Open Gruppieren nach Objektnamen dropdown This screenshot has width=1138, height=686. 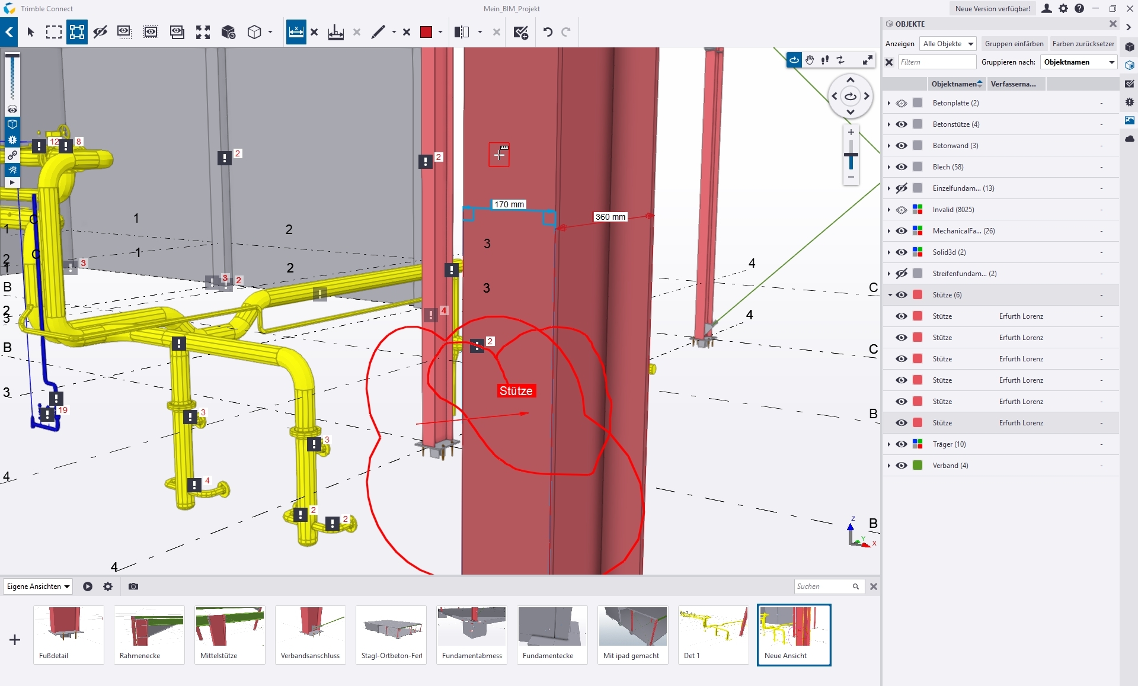(x=1079, y=62)
